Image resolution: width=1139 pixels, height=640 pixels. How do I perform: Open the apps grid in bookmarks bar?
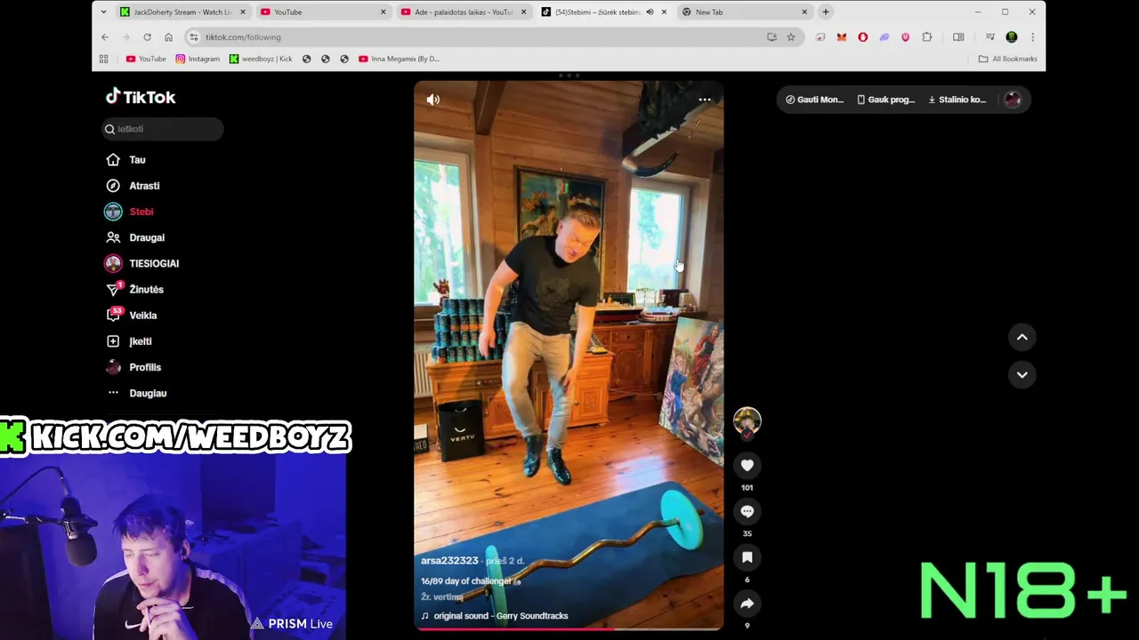pyautogui.click(x=103, y=59)
